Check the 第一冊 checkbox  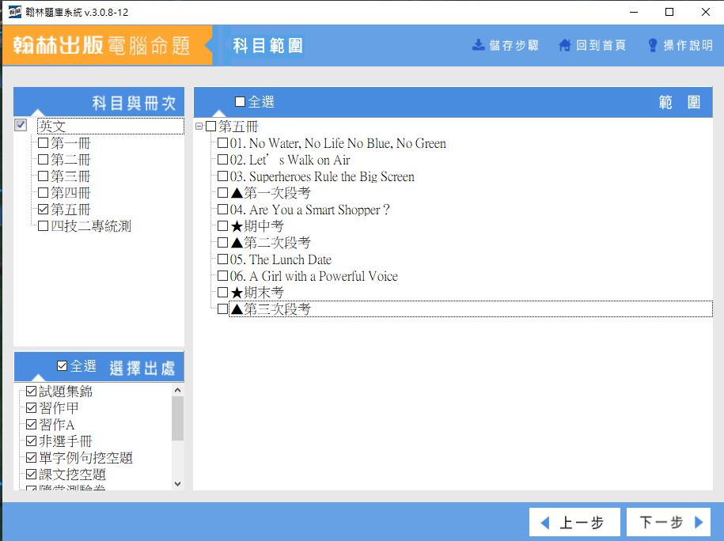(x=43, y=143)
